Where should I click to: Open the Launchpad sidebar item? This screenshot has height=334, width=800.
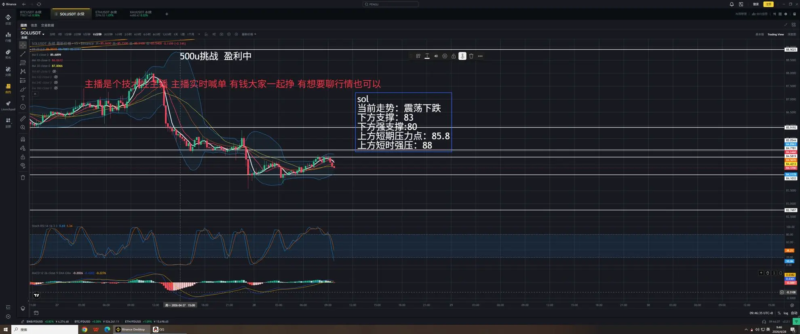tap(8, 105)
